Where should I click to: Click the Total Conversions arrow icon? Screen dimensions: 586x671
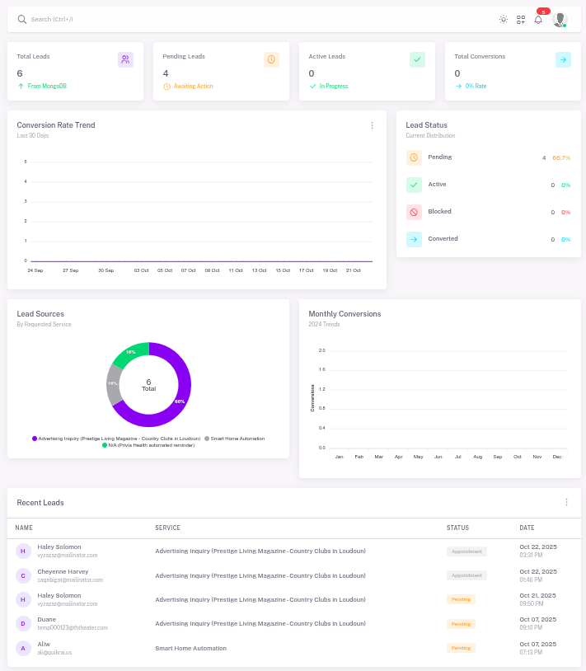coord(563,59)
